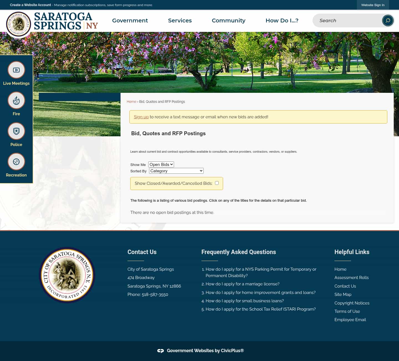Screen dimensions: 399x361
Task: Click Website Sign In
Action: [373, 5]
